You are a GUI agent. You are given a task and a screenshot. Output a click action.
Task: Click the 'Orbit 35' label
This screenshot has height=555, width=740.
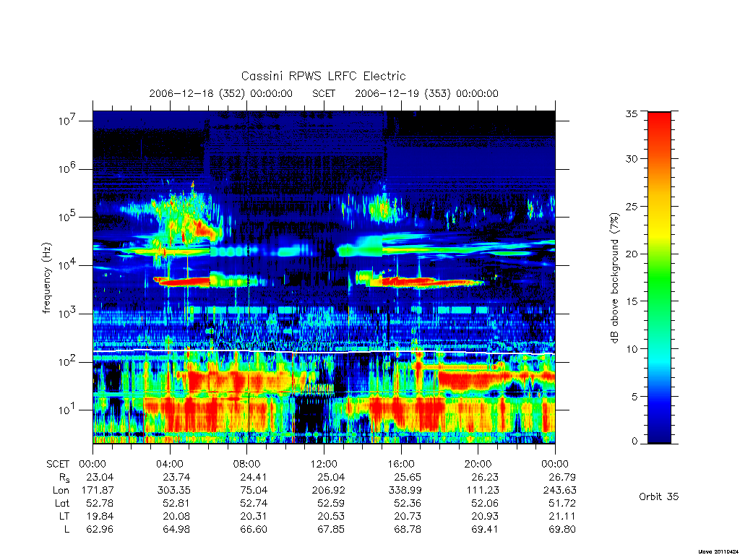point(659,496)
